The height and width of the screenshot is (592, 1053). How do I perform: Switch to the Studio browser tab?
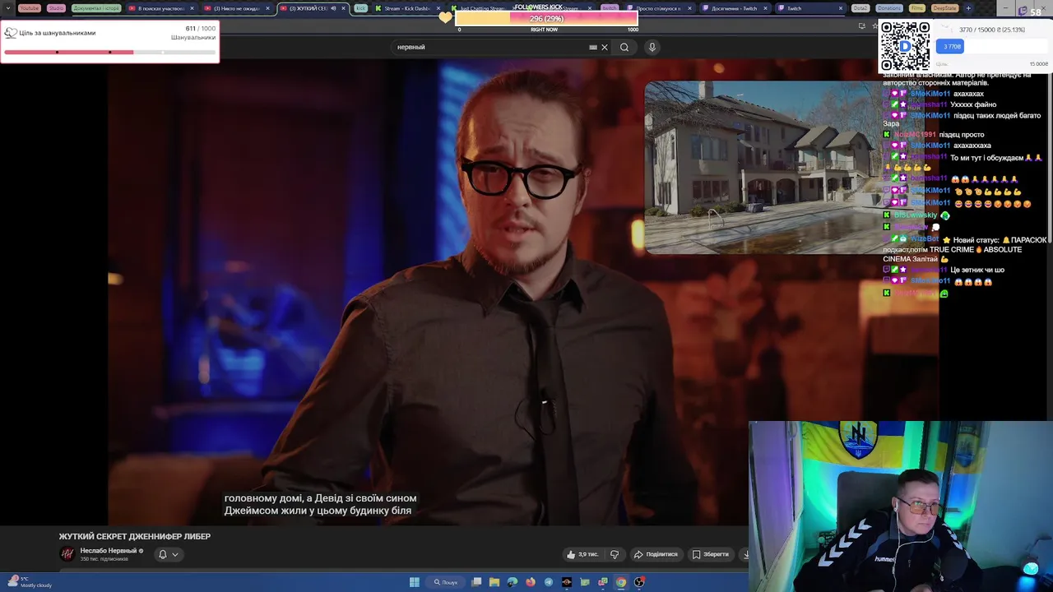tap(56, 8)
